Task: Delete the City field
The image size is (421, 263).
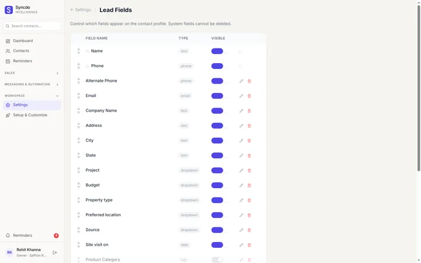Action: pyautogui.click(x=249, y=141)
